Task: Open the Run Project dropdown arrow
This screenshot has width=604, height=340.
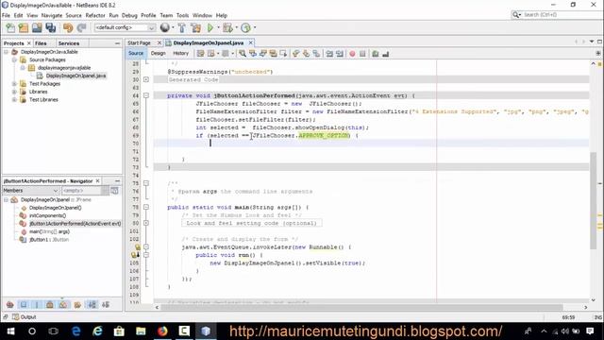Action: pyautogui.click(x=218, y=27)
